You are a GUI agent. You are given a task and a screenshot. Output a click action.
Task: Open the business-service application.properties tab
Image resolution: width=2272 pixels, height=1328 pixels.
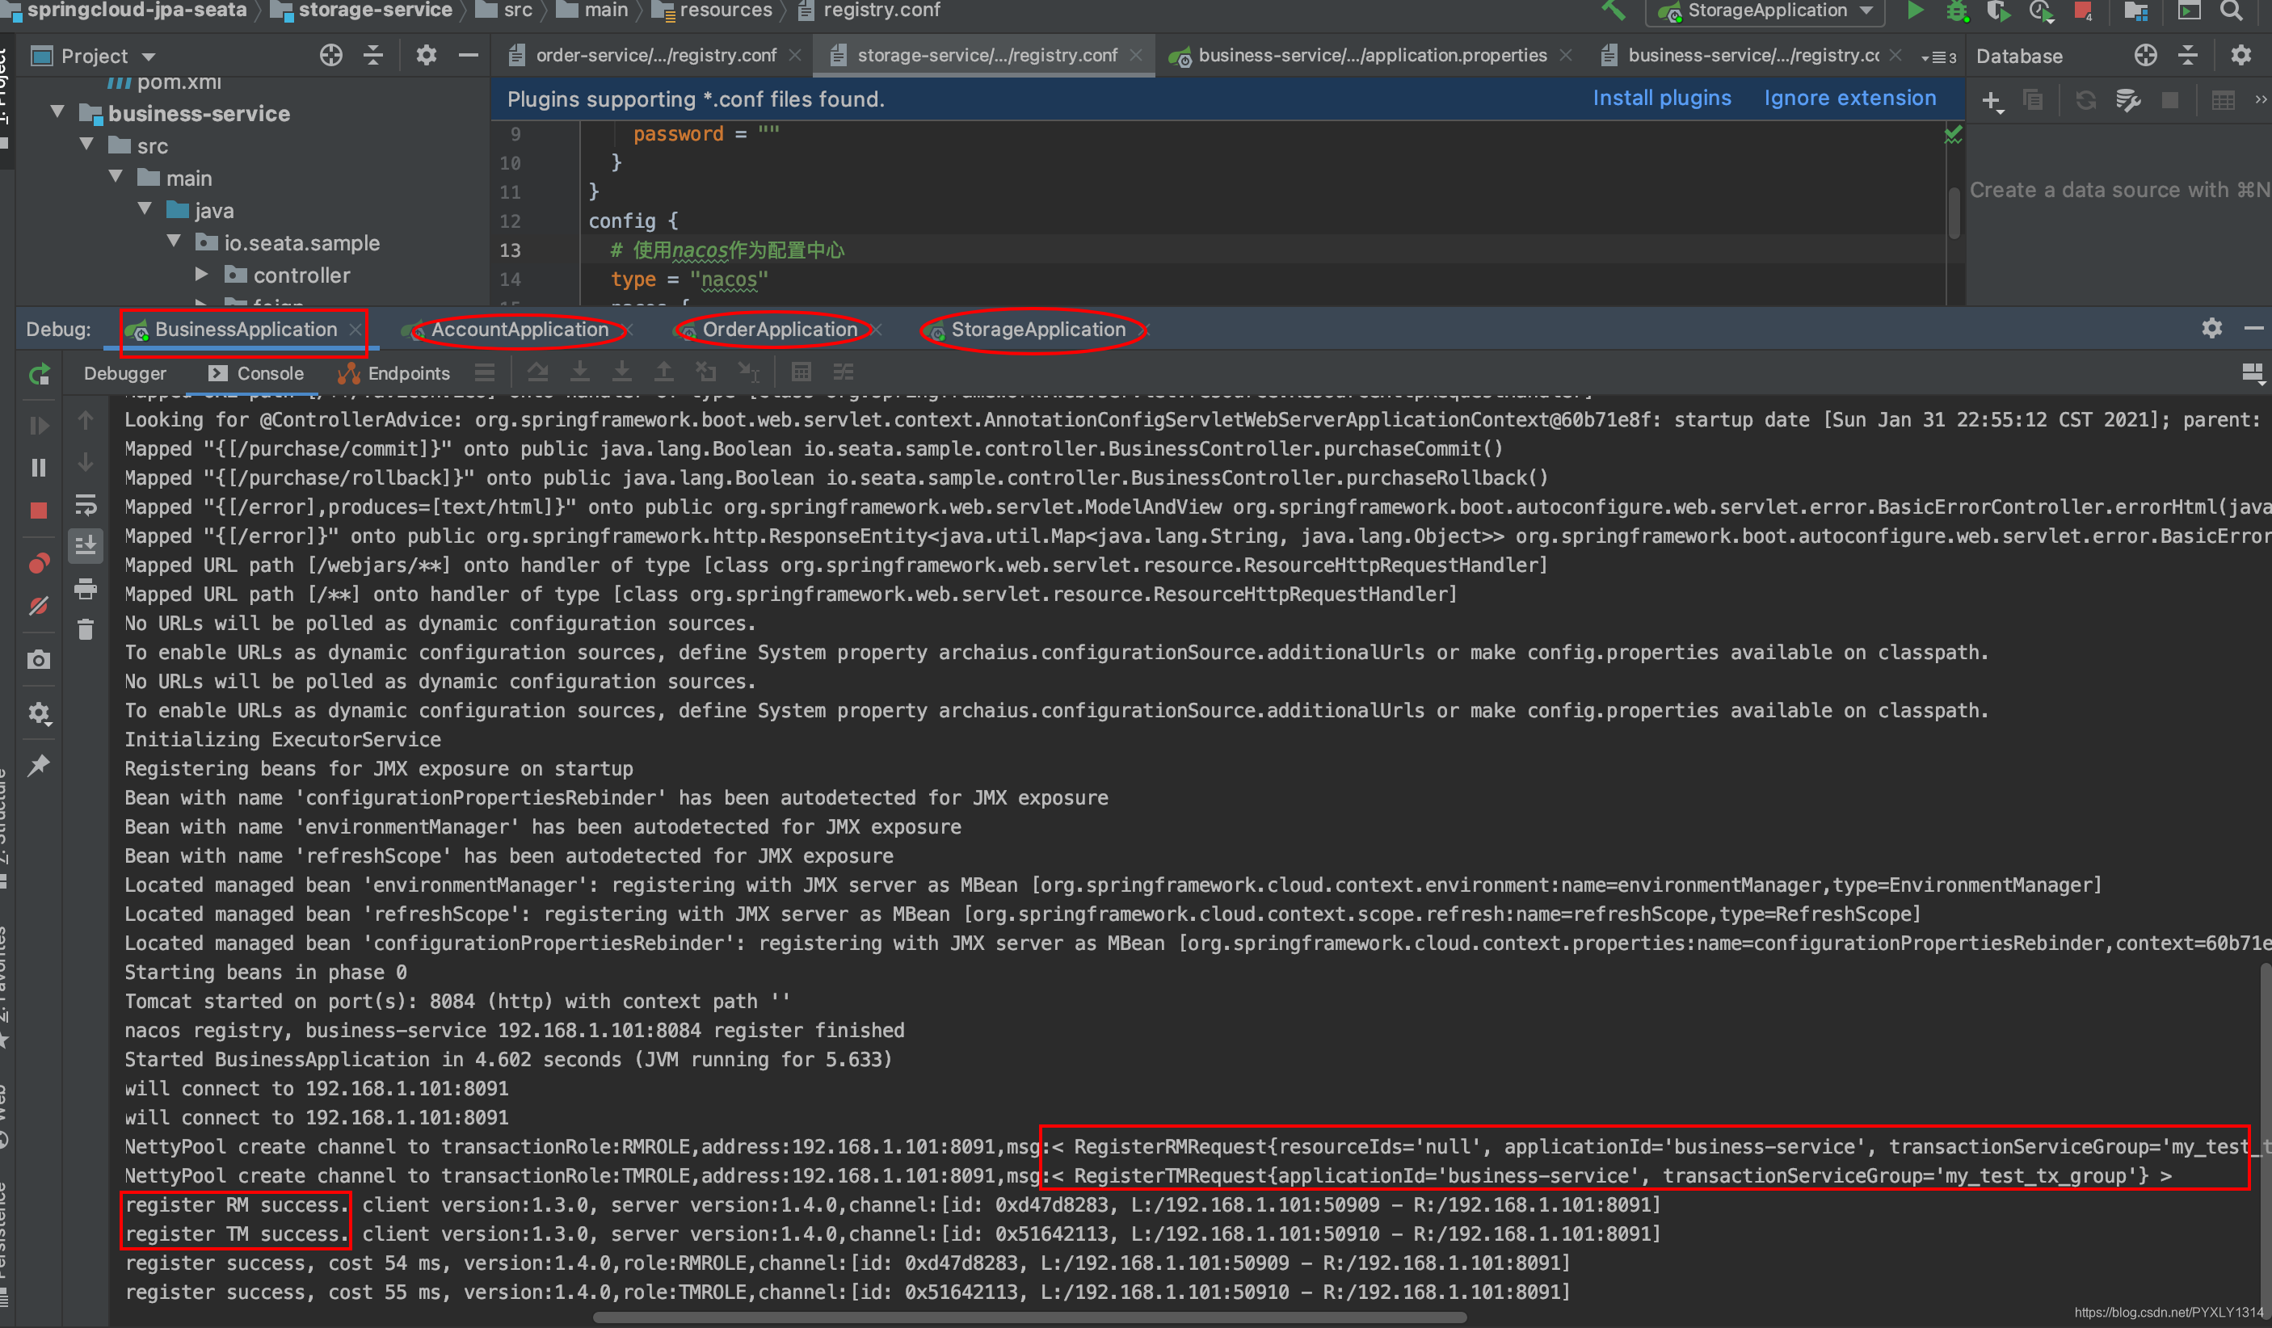tap(1371, 55)
